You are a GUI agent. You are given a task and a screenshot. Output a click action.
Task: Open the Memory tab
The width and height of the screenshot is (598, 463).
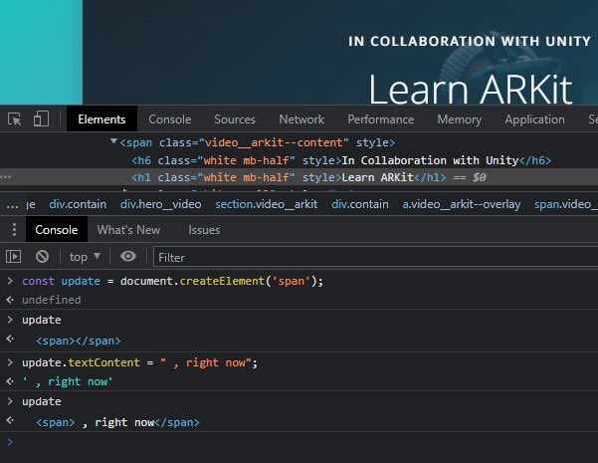[459, 119]
